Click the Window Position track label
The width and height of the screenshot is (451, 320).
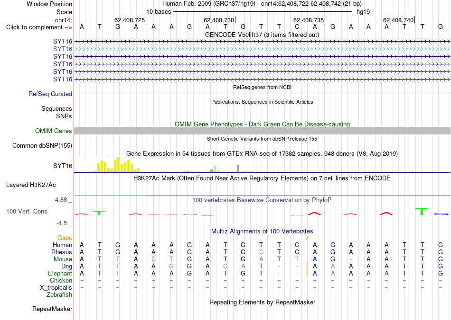pos(49,4)
